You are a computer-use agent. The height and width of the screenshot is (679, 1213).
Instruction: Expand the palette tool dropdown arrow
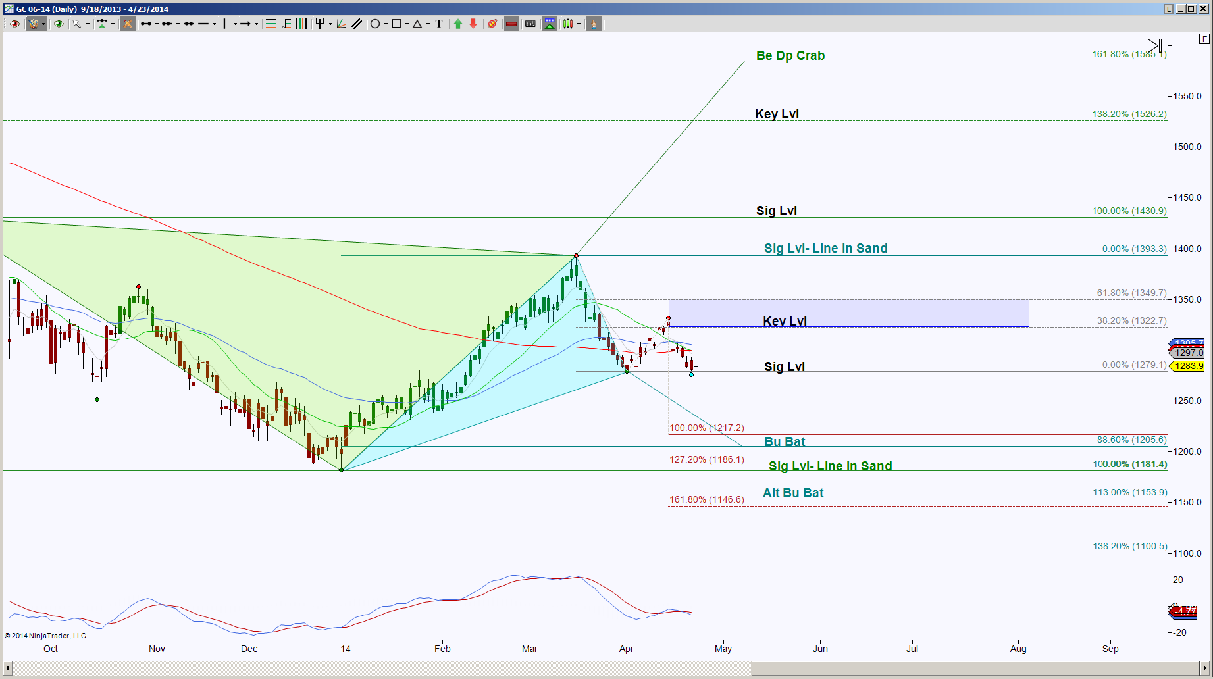(43, 24)
